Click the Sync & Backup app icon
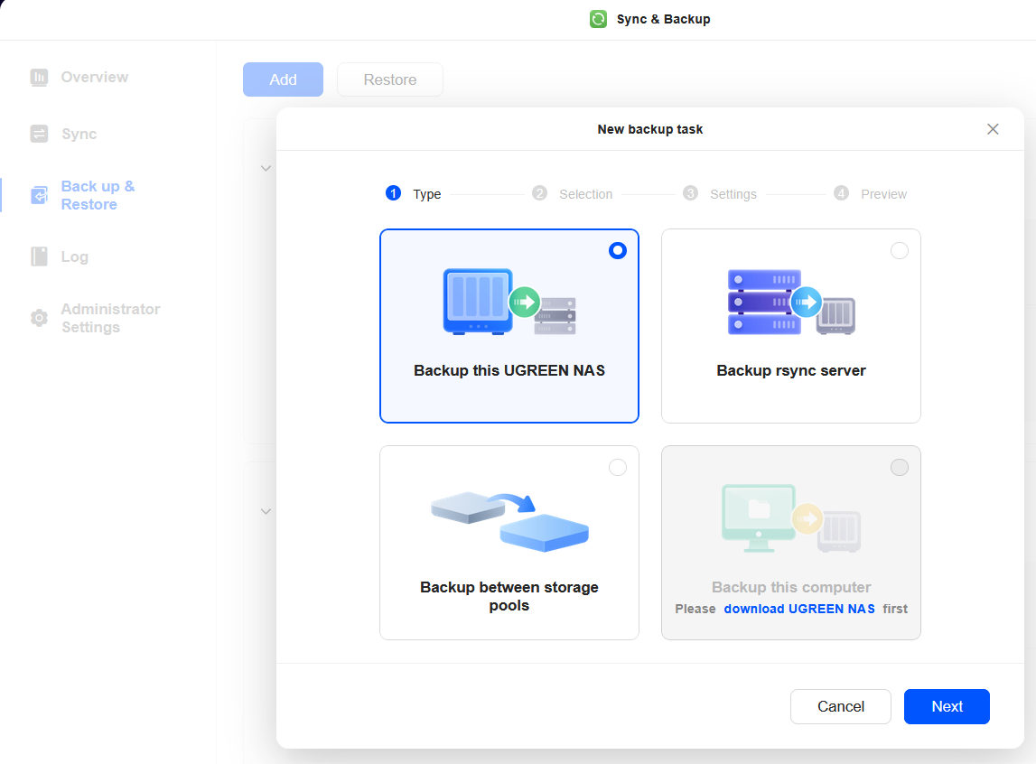This screenshot has height=764, width=1036. tap(598, 19)
